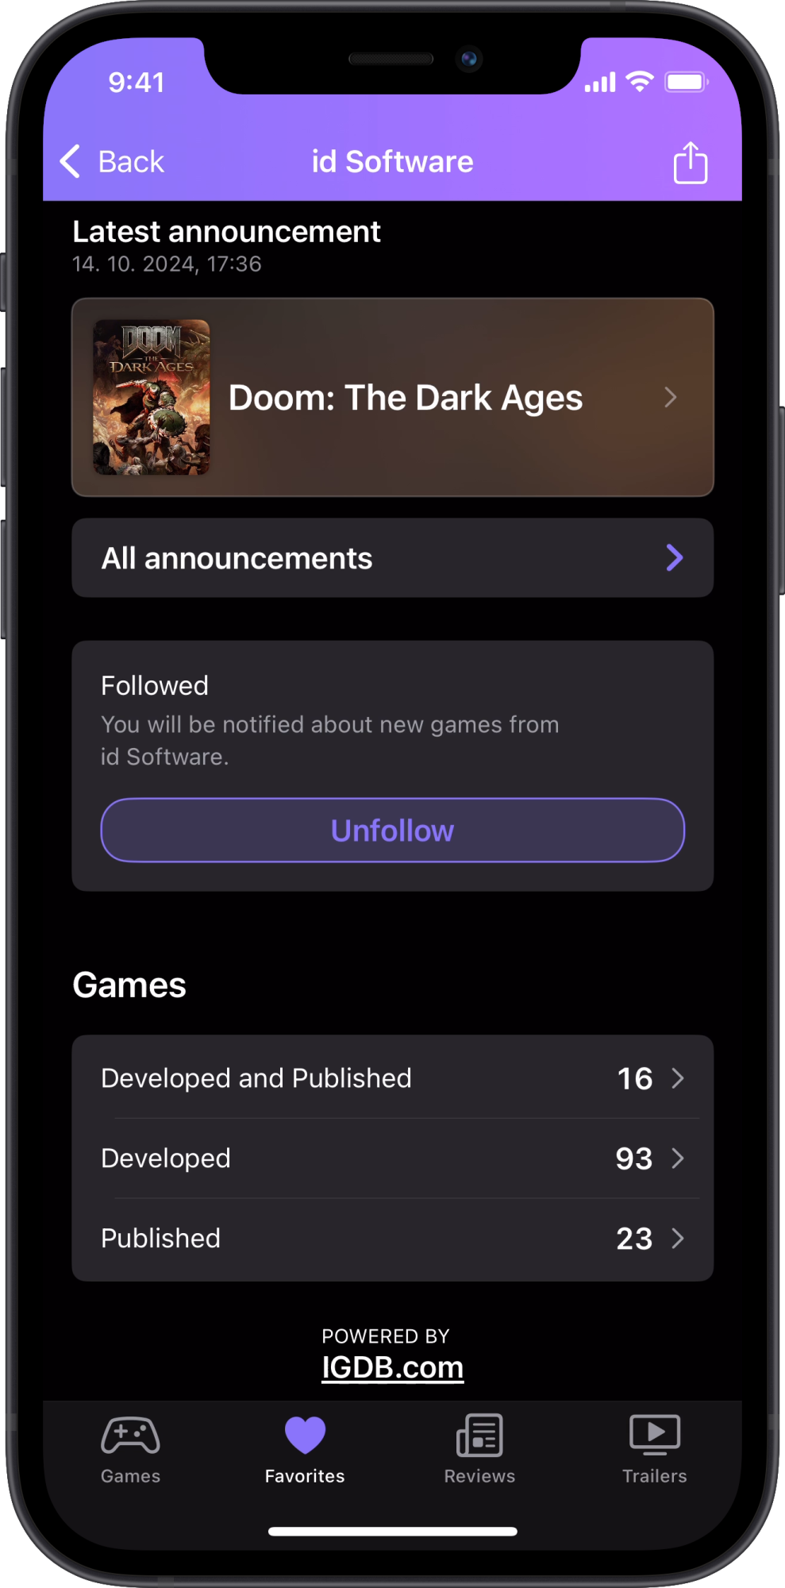Viewport: 785px width, 1588px height.
Task: Open Developed and Published games list
Action: tap(393, 1078)
